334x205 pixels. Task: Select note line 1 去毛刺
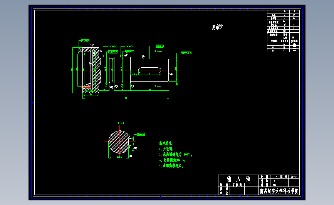pyautogui.click(x=166, y=149)
